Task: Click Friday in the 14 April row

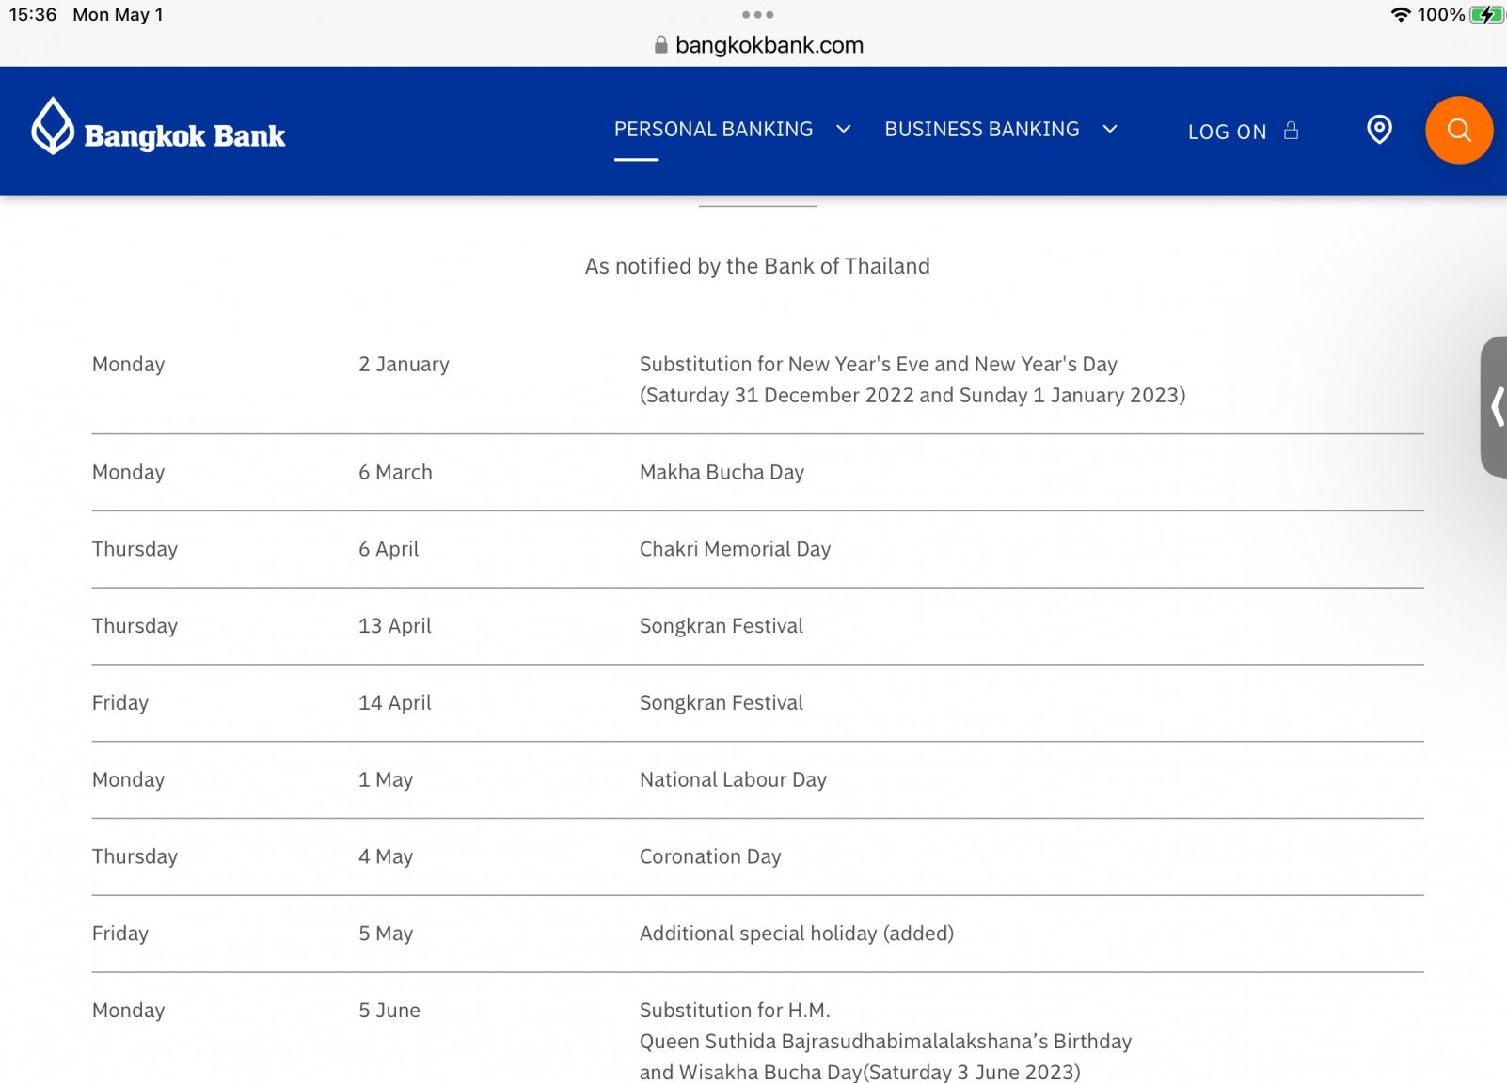Action: pos(120,703)
